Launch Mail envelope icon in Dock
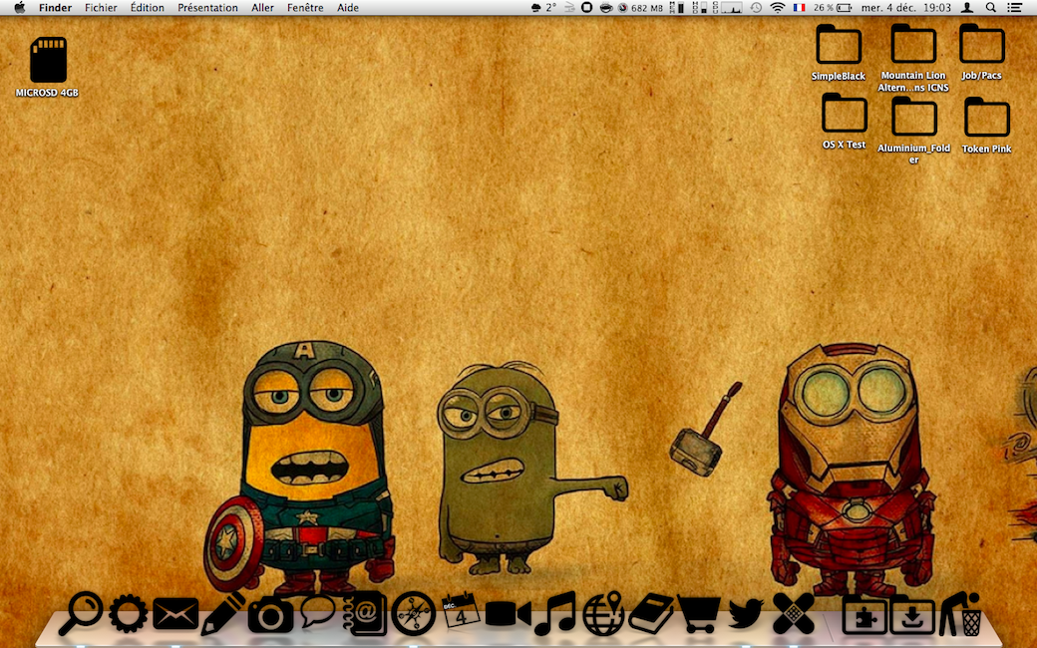 175,614
